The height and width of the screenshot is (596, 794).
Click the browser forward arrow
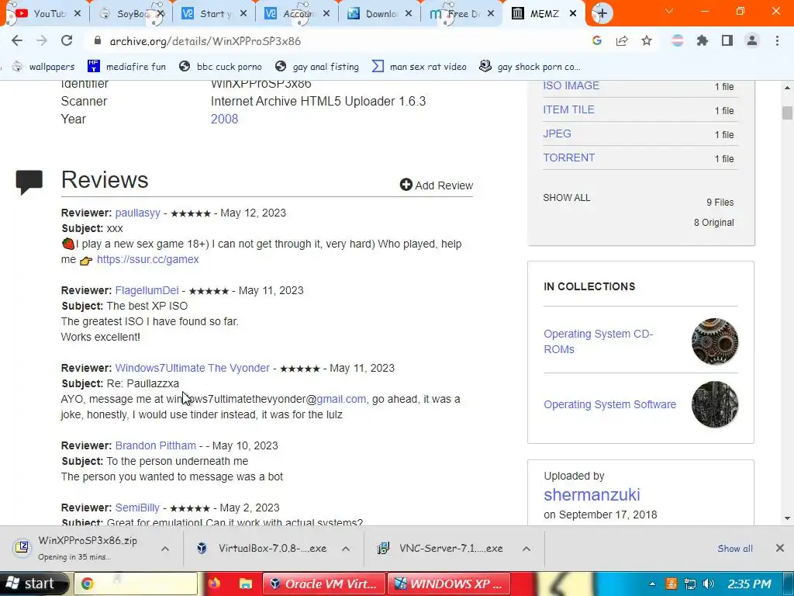pyautogui.click(x=42, y=40)
